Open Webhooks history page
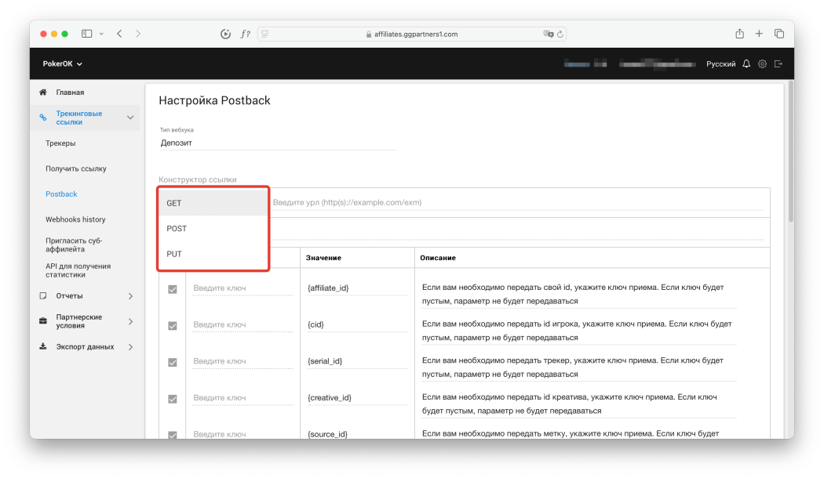The image size is (824, 478). point(75,219)
